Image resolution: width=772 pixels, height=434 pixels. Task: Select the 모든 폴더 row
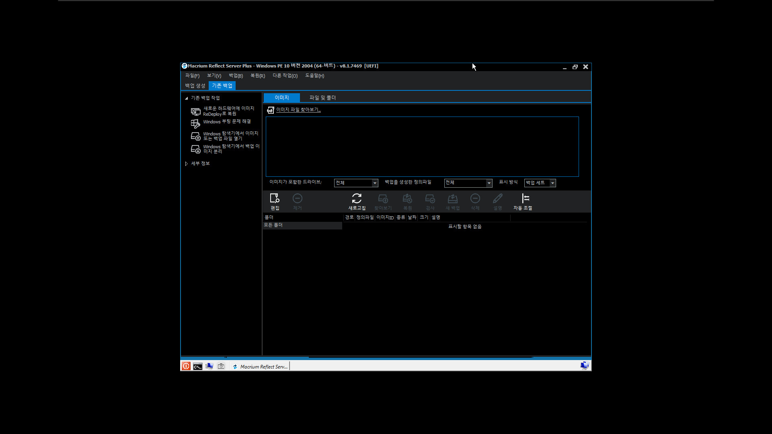coord(302,225)
